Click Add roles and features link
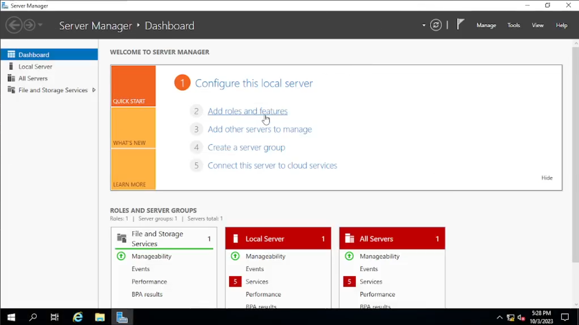 coord(247,111)
